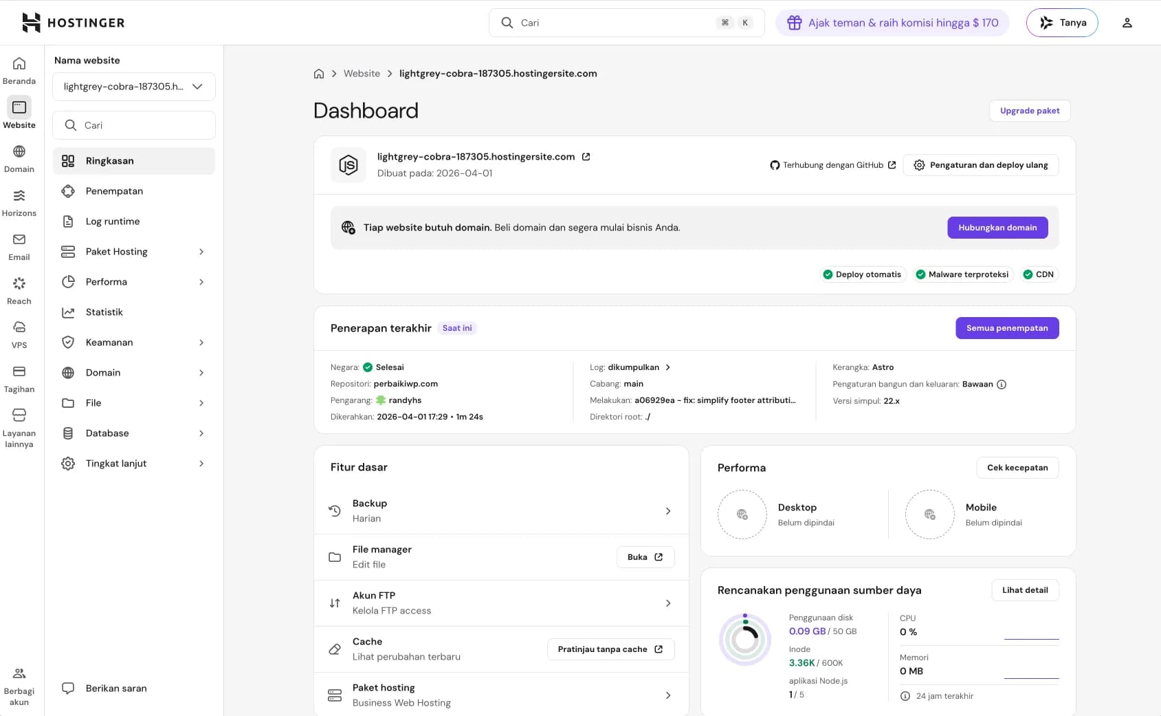The image size is (1161, 716).
Task: Open Statistik in the sidebar
Action: coord(104,312)
